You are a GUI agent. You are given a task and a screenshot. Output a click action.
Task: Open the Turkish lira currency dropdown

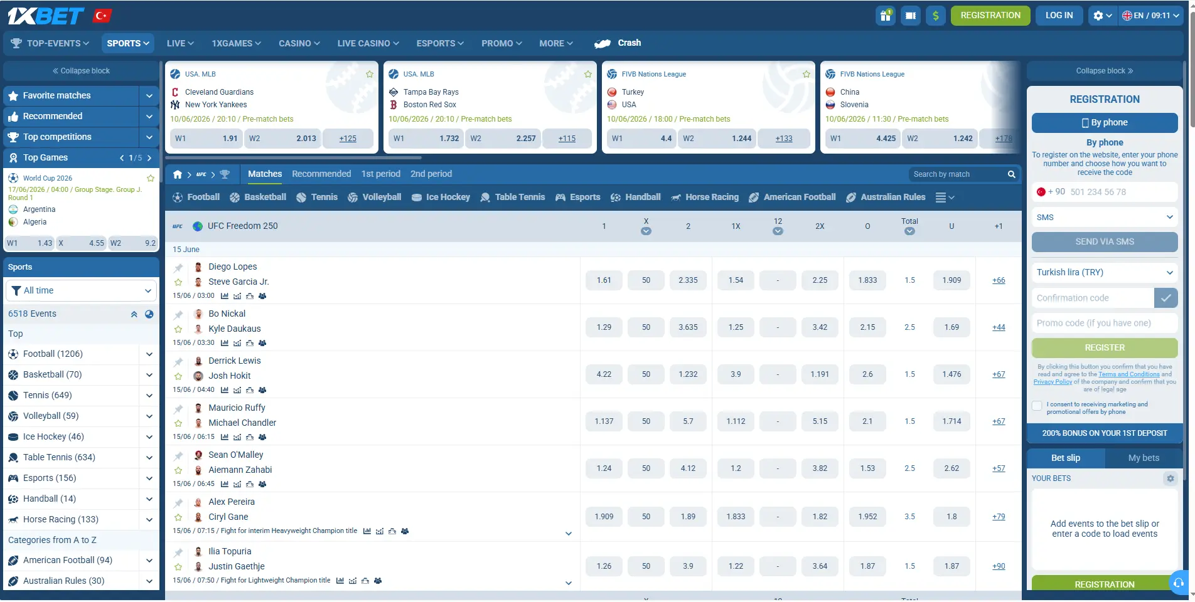pyautogui.click(x=1105, y=273)
